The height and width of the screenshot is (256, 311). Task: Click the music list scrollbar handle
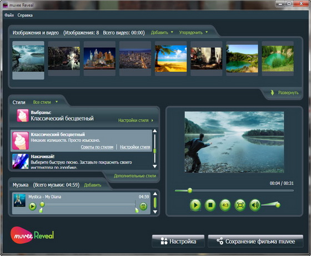155,203
